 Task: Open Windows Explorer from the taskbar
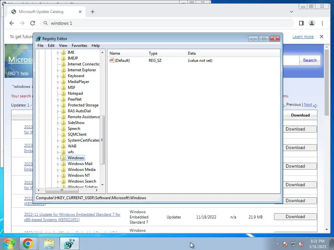(50, 243)
